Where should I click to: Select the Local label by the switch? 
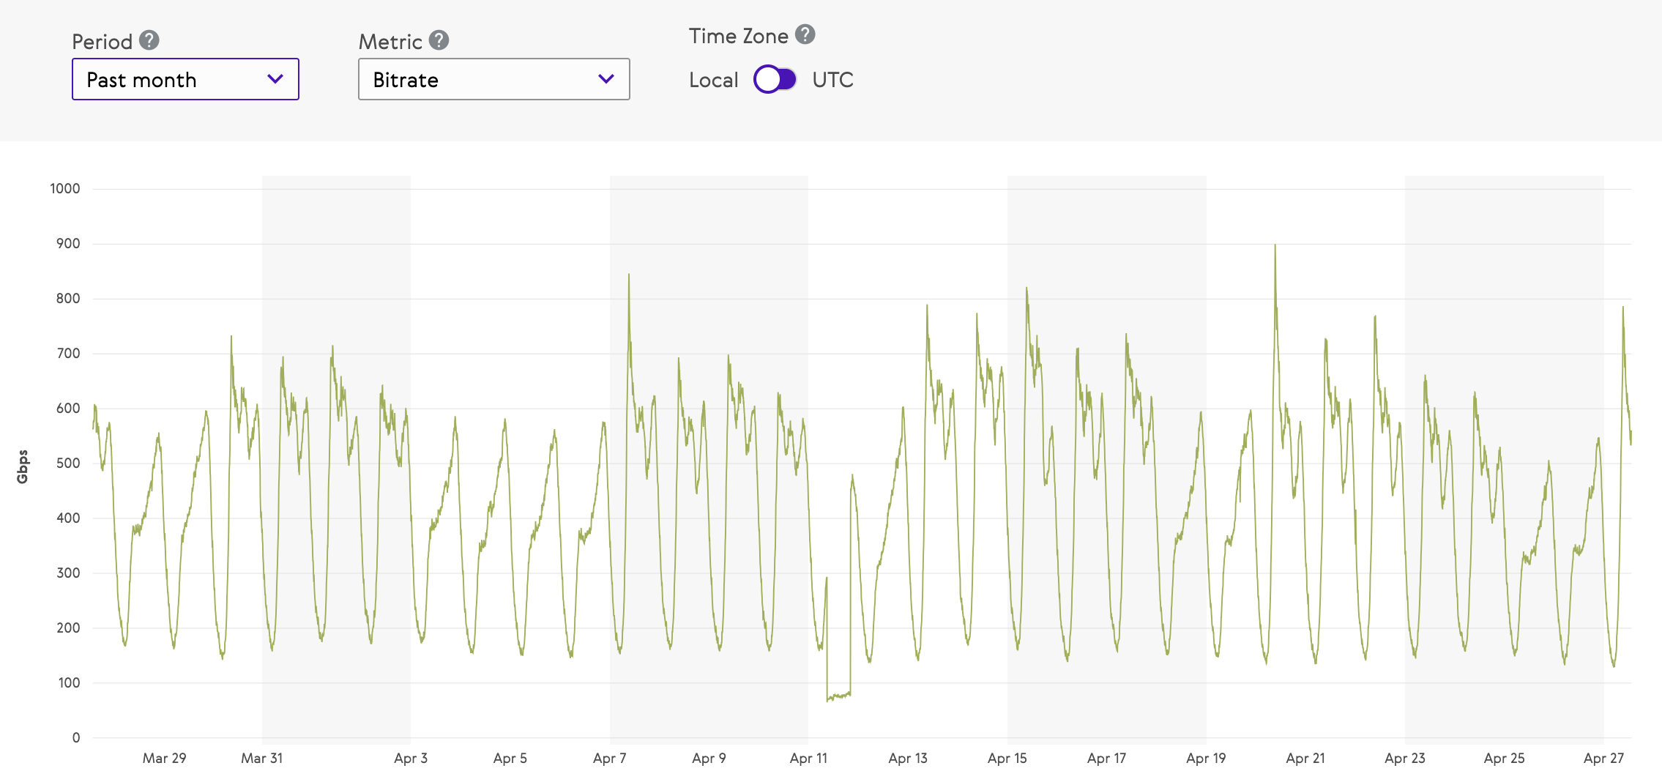tap(713, 80)
